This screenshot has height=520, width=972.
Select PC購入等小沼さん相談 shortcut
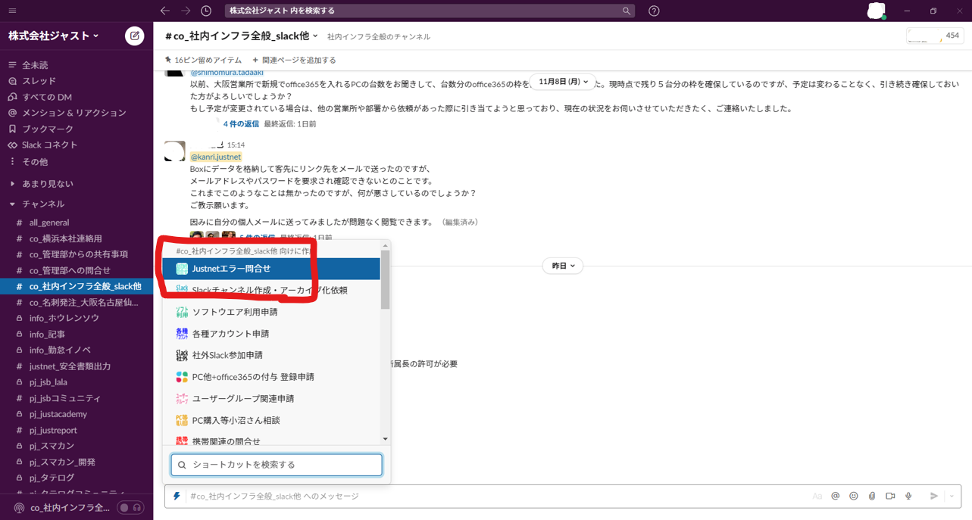pos(271,420)
